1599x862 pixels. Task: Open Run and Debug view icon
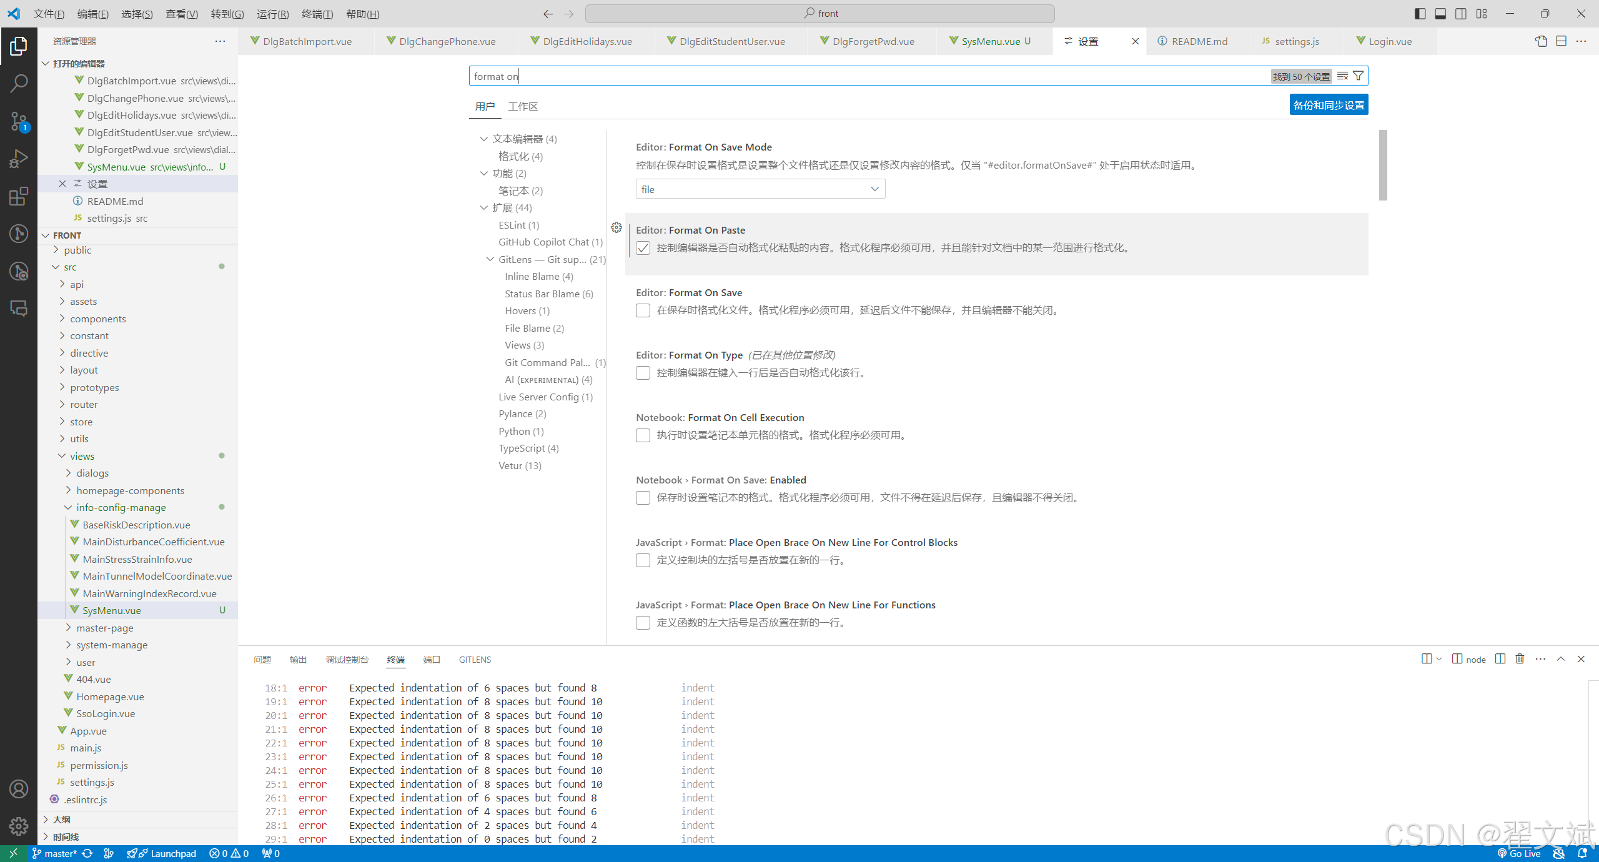tap(19, 159)
